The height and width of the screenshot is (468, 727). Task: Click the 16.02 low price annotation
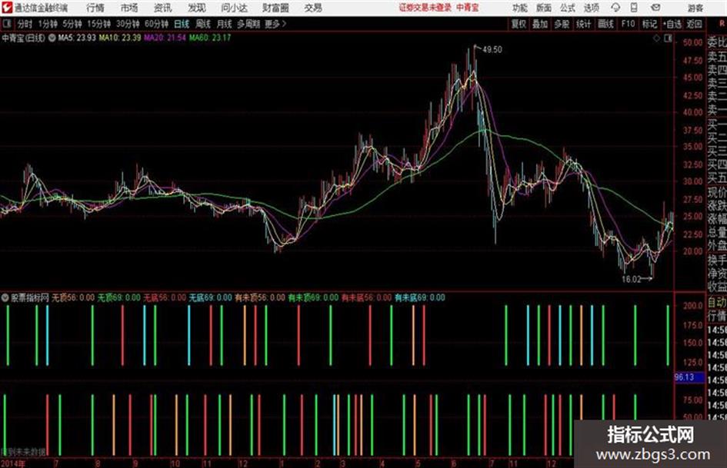click(x=631, y=279)
